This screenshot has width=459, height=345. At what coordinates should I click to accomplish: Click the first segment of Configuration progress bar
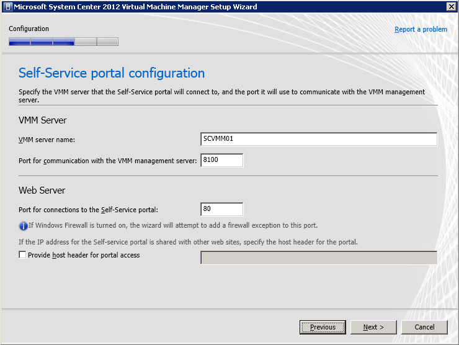(x=19, y=42)
